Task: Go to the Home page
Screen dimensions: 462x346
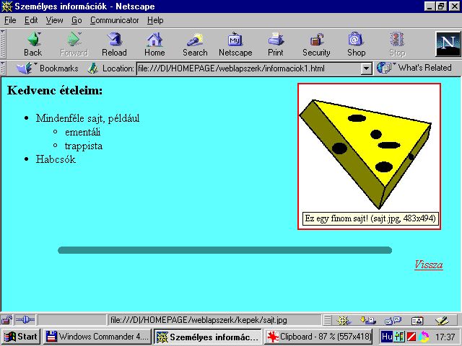Action: tap(154, 44)
